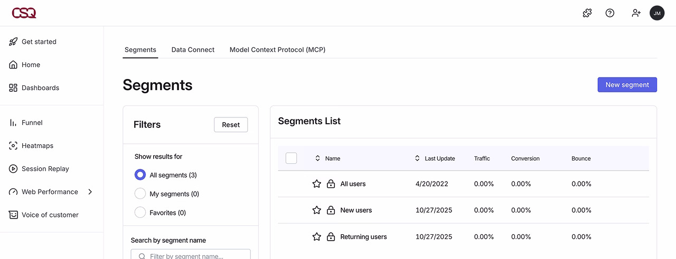The width and height of the screenshot is (676, 259).
Task: Click the 10/27/2025 date for Returning users
Action: (434, 237)
